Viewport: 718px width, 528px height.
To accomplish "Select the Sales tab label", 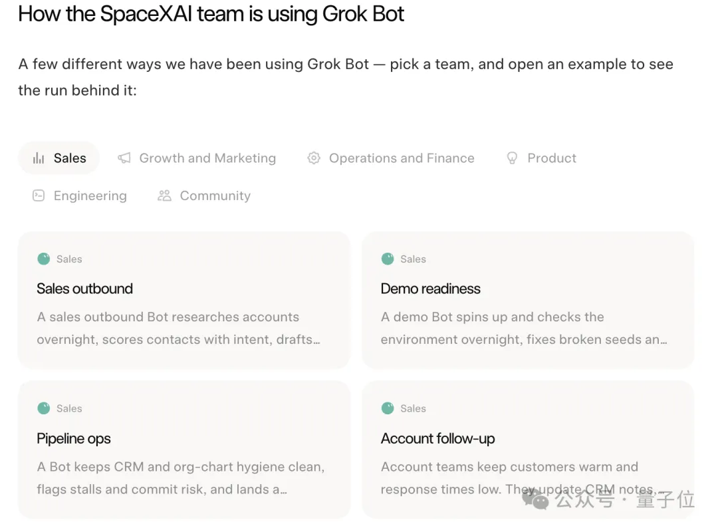I will [x=70, y=158].
